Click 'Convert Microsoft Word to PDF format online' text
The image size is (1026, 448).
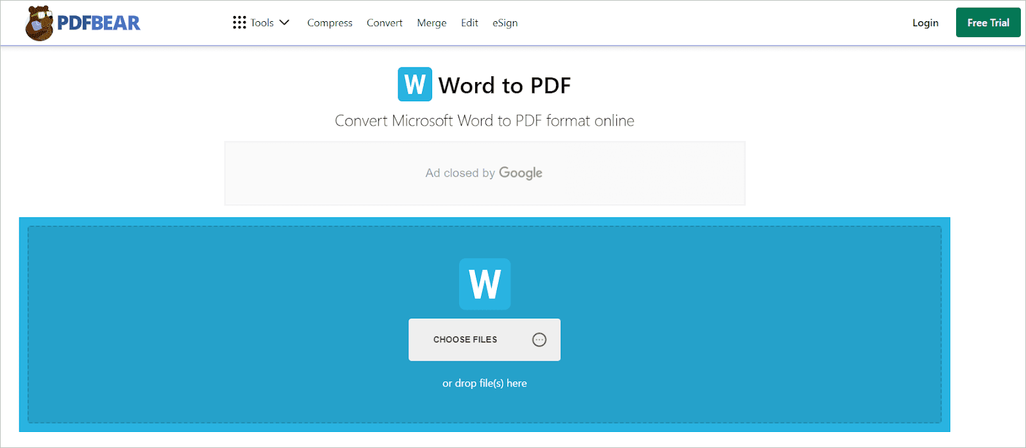485,120
